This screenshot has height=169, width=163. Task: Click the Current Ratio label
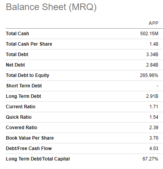point(20,107)
